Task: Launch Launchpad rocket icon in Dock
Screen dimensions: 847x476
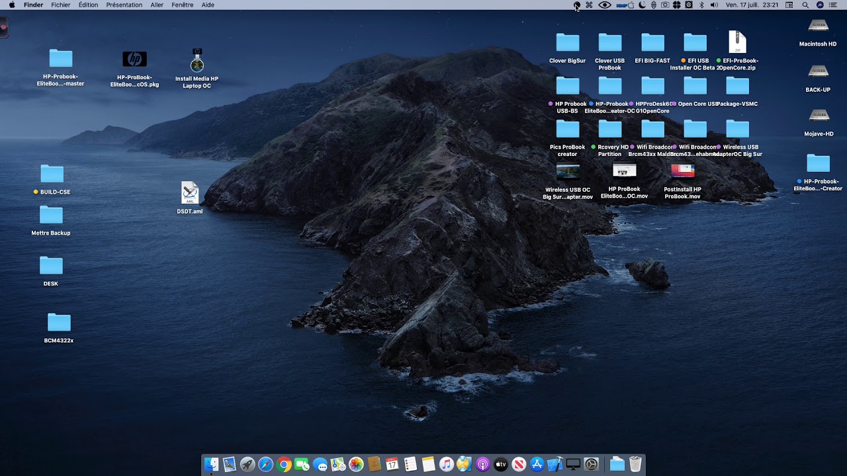Action: coord(247,464)
